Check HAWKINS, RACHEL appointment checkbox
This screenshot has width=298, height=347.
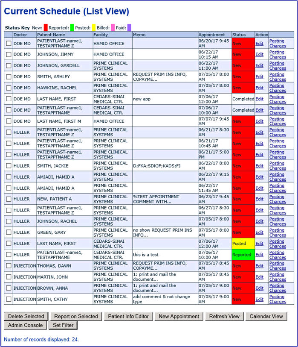coord(9,88)
